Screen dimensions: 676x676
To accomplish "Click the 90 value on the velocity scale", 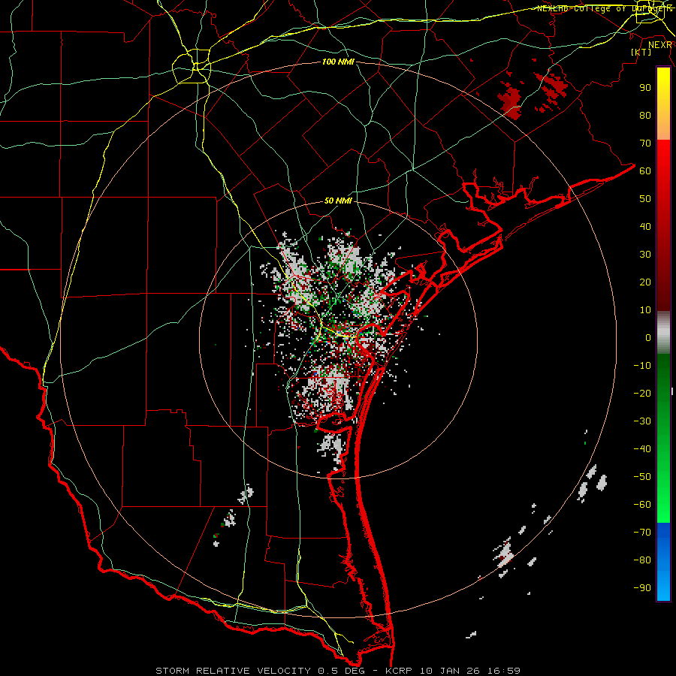I will click(645, 88).
